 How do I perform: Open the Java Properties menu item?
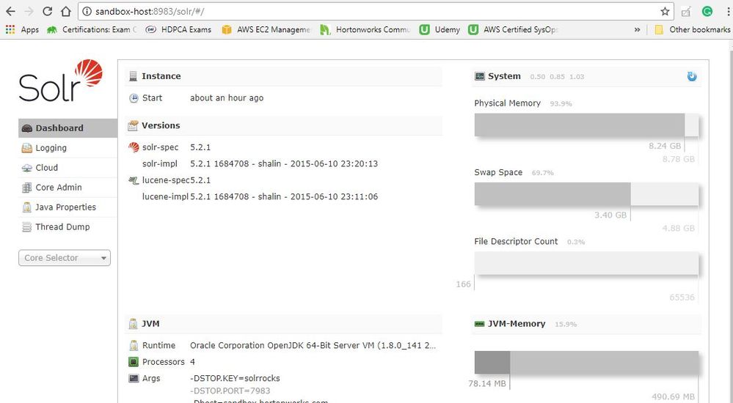pyautogui.click(x=68, y=207)
